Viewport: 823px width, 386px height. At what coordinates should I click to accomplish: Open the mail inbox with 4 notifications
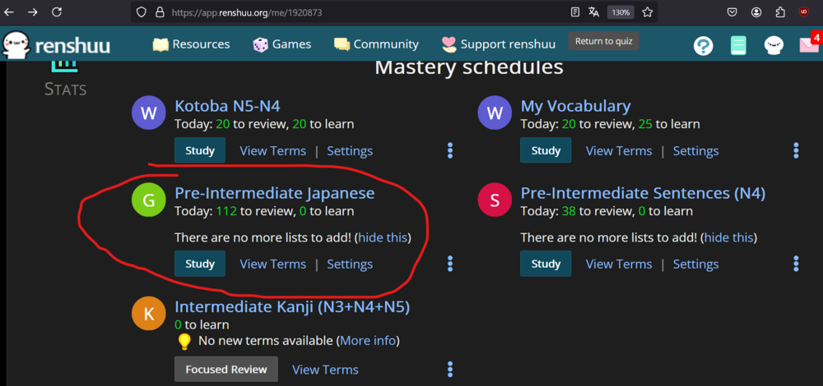click(809, 44)
